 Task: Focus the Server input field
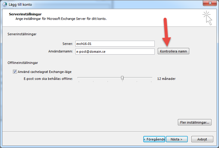115,44
